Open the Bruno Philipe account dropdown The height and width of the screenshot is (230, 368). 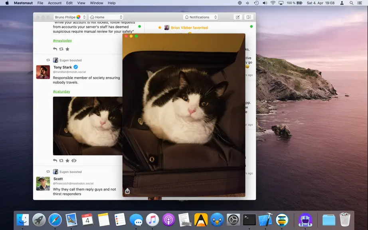pyautogui.click(x=70, y=17)
